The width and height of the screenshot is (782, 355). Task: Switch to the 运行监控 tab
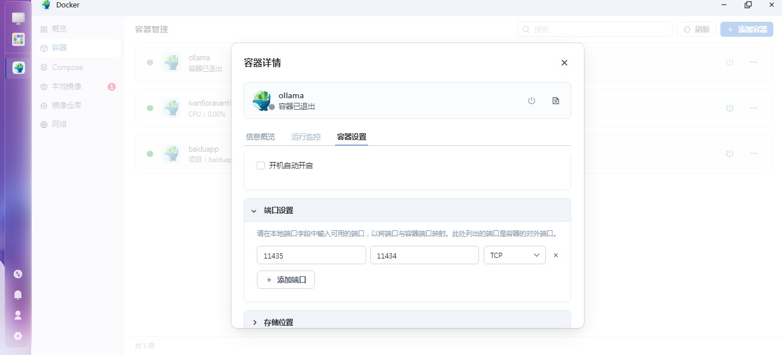(x=306, y=137)
